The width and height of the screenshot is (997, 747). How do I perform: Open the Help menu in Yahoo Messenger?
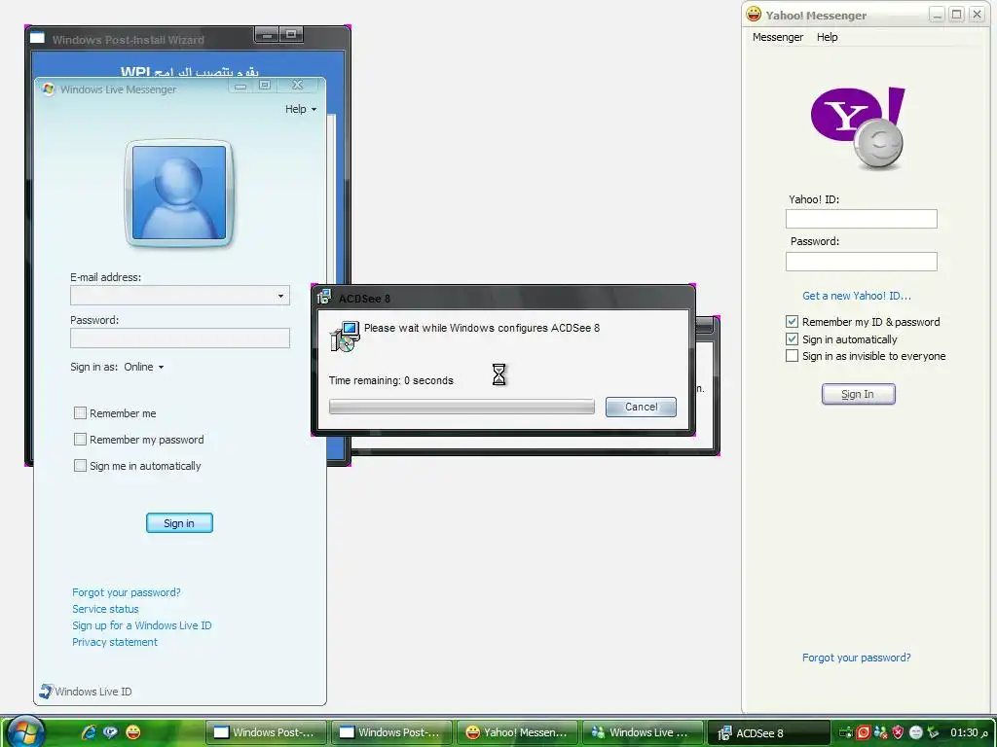[828, 37]
